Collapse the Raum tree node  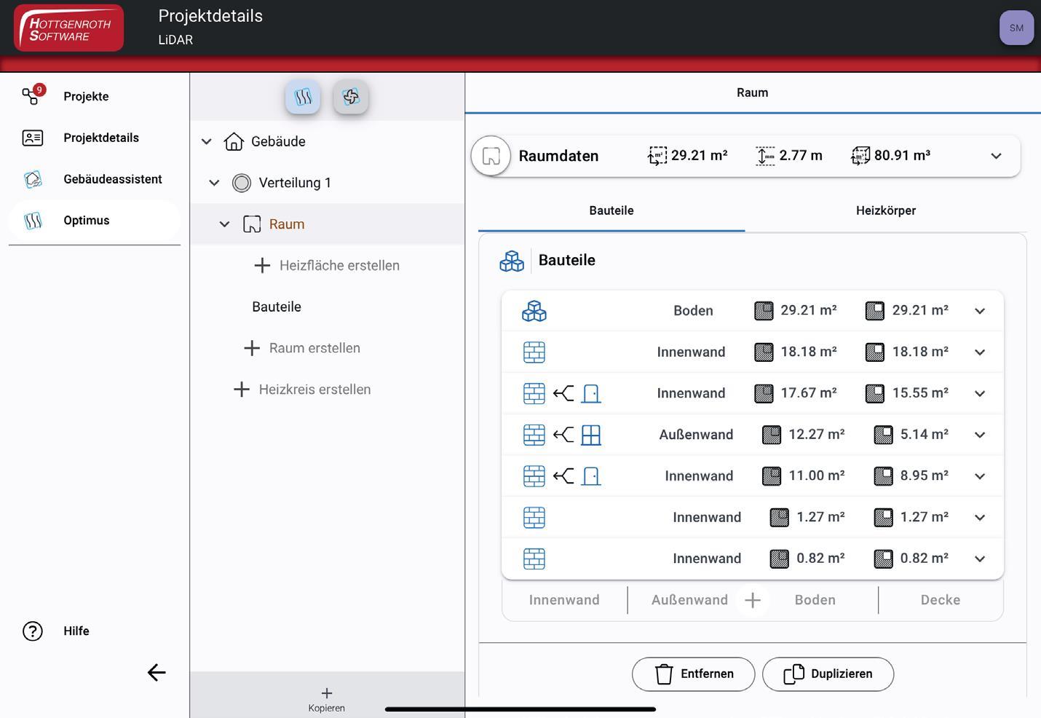click(224, 224)
